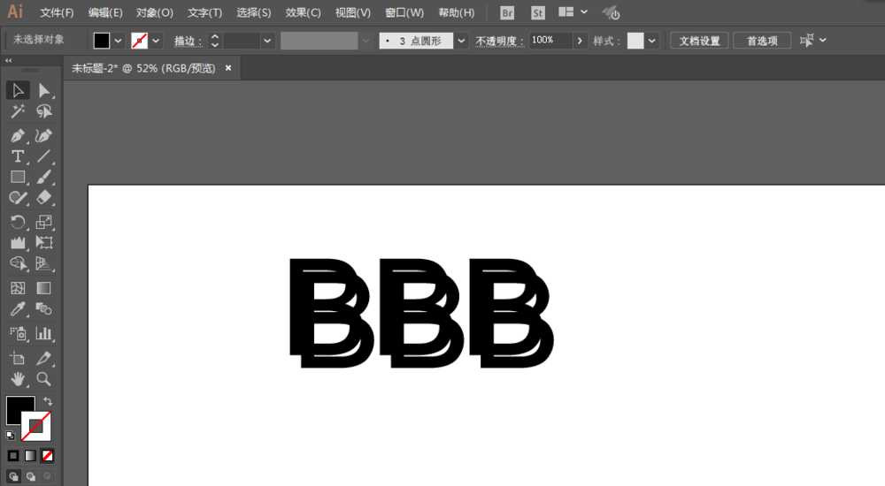Click the black fill swatch in toolbox
The width and height of the screenshot is (885, 486).
click(19, 410)
